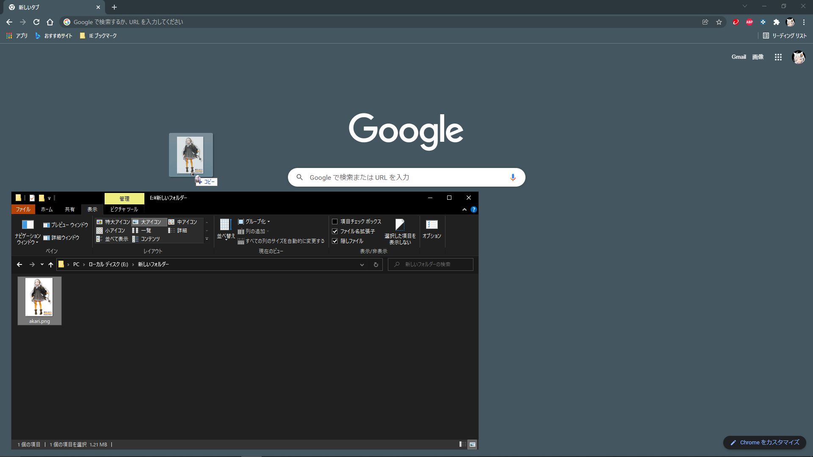
Task: Collapse the Explorer ribbon with chevron
Action: pyautogui.click(x=465, y=209)
